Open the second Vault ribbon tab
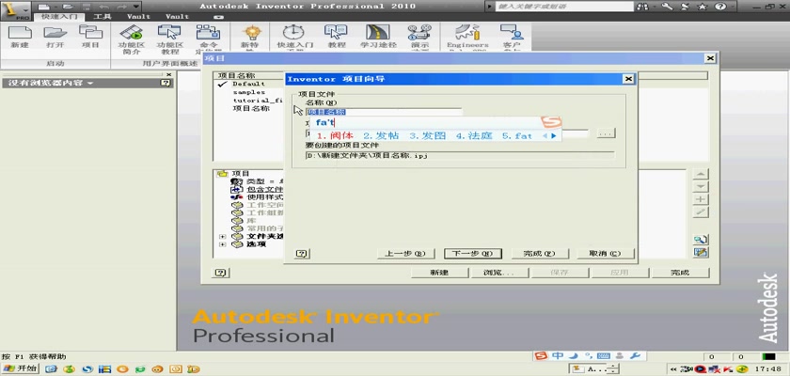 178,17
